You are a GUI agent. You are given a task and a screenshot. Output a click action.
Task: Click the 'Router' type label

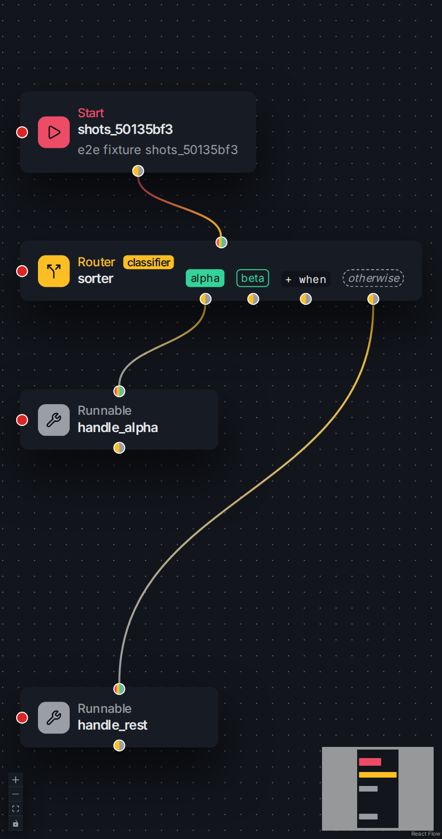97,262
